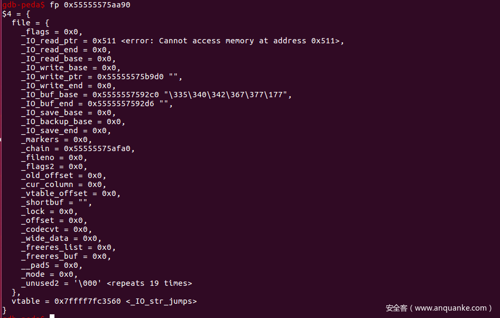Image resolution: width=500 pixels, height=318 pixels.
Task: Click the _unused2 repeats 19 times line
Action: click(106, 283)
